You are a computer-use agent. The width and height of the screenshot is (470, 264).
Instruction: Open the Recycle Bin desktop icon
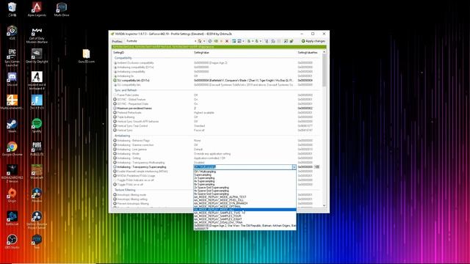pyautogui.click(x=12, y=9)
